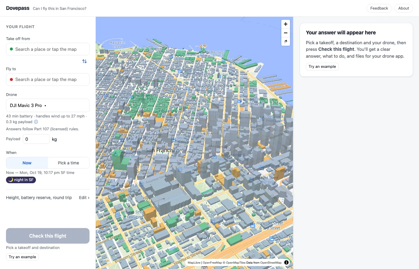The image size is (419, 269).
Task: Try an example below Check this flight
Action: click(x=22, y=257)
